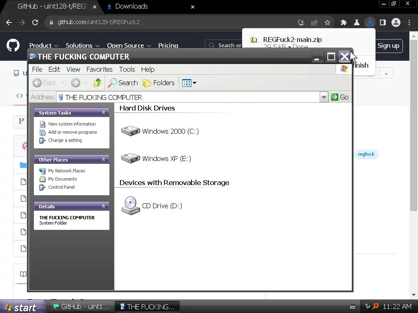Screen dimensions: 418x313
Task: Open the Search tool in Explorer toolbar
Action: tap(122, 83)
